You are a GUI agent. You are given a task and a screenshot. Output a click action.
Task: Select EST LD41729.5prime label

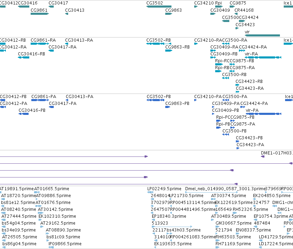276,237
